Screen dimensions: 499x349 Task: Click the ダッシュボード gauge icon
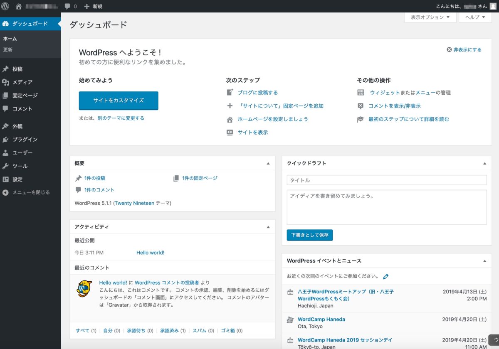(5, 24)
